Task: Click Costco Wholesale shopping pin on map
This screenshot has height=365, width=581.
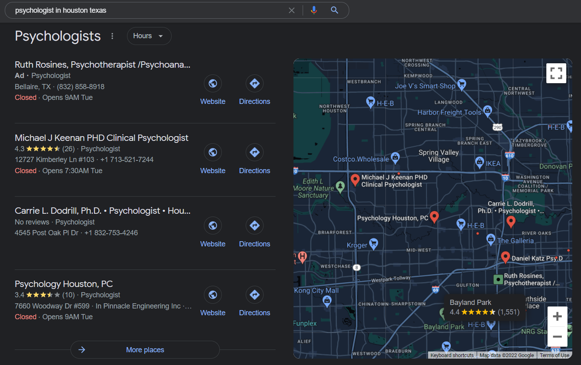Action: tap(395, 158)
